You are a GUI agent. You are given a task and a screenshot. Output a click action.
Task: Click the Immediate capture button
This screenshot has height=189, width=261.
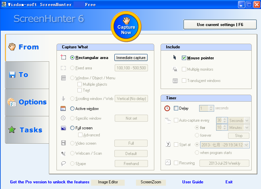point(131,58)
